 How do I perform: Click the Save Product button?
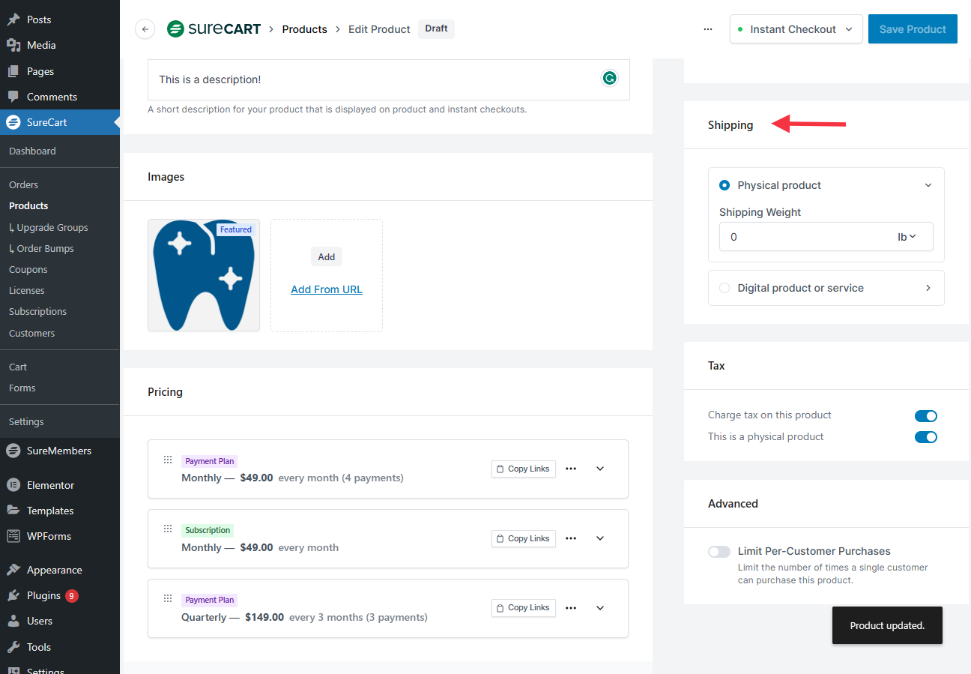pyautogui.click(x=913, y=29)
